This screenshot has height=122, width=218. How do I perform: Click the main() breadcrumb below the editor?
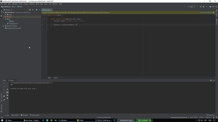click(x=56, y=78)
